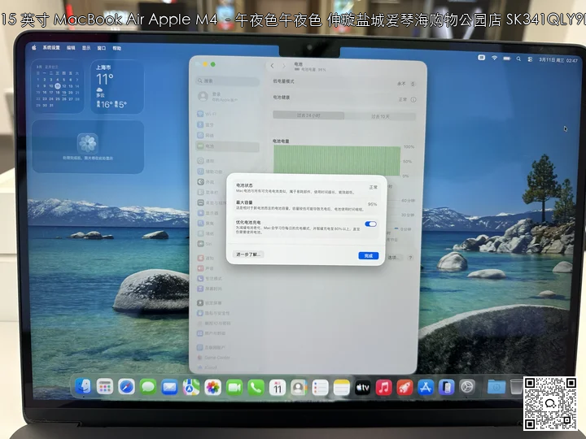Launch Maps from the Dock

pyautogui.click(x=191, y=388)
